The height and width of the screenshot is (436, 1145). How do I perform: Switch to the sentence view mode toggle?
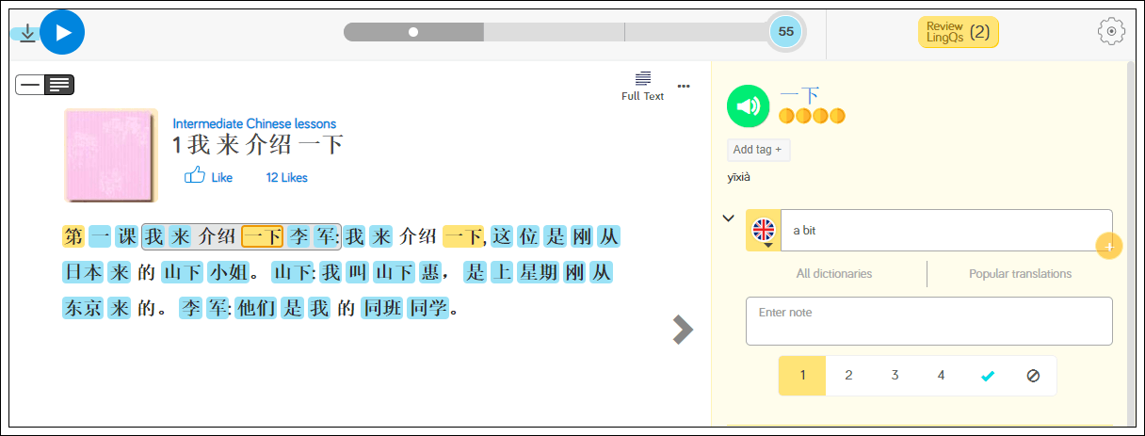coord(30,85)
